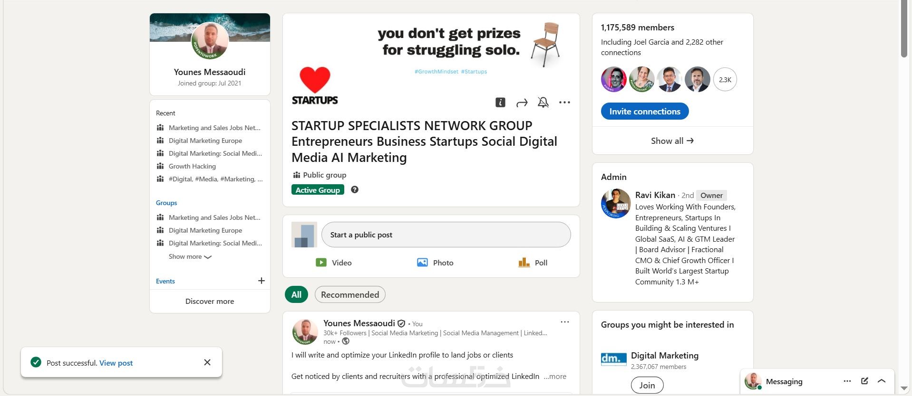Switch to the Recommended feed filter

tap(350, 294)
